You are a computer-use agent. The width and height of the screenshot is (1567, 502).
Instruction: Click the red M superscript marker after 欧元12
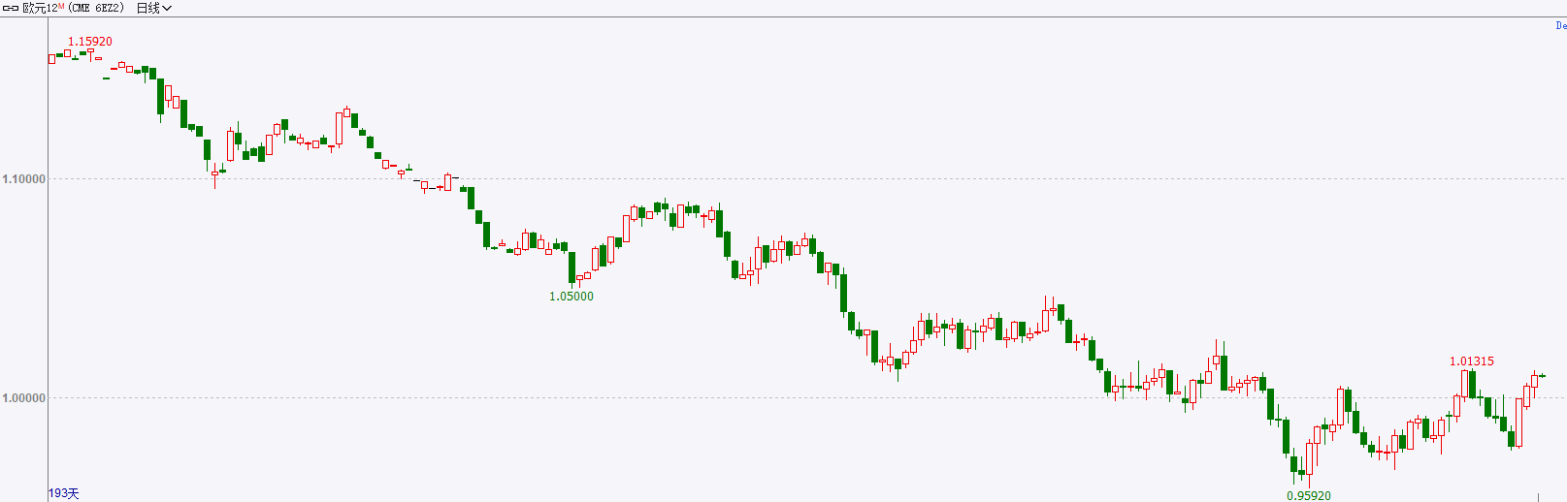coord(61,6)
